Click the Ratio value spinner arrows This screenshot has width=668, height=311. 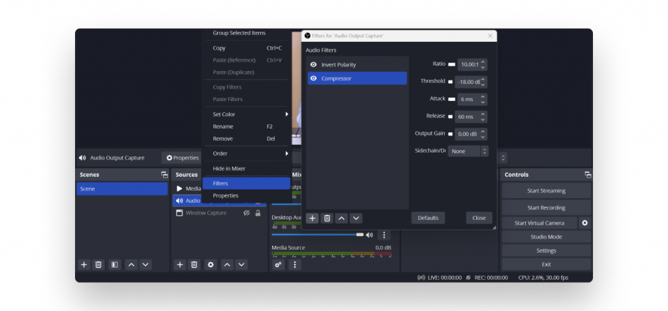tap(483, 65)
